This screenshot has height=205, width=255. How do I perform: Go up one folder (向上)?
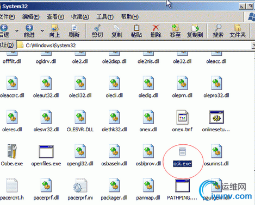coord(54,31)
